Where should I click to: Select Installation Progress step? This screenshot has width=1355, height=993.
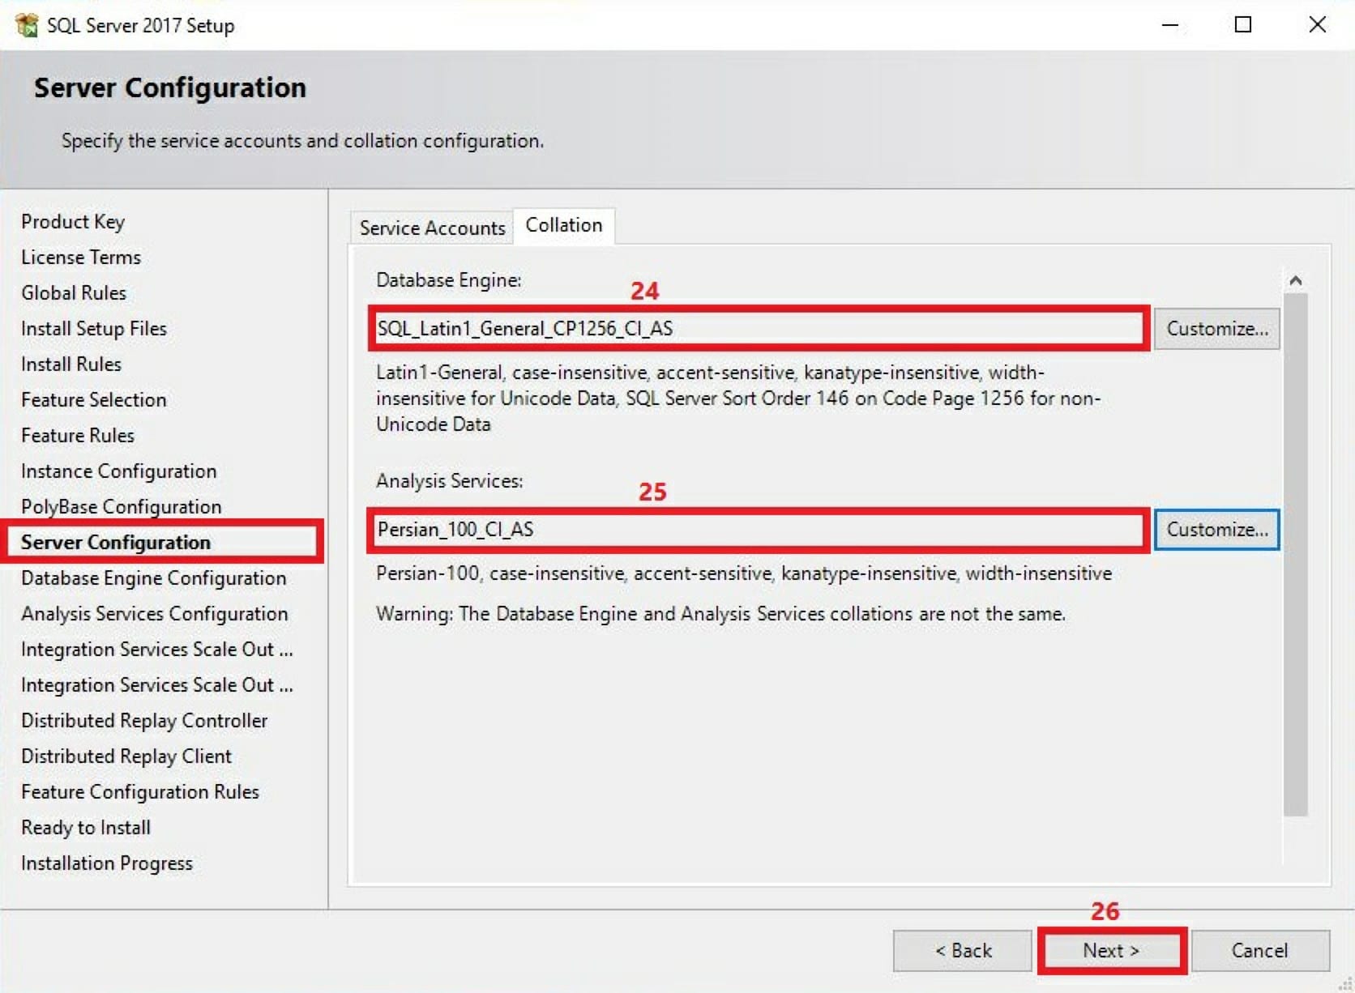click(x=107, y=863)
